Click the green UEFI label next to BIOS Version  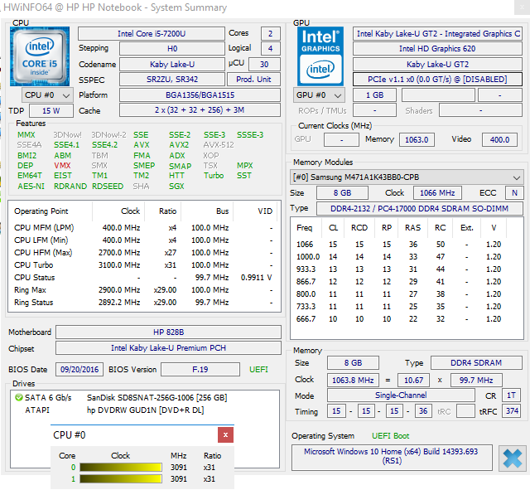[x=258, y=370]
